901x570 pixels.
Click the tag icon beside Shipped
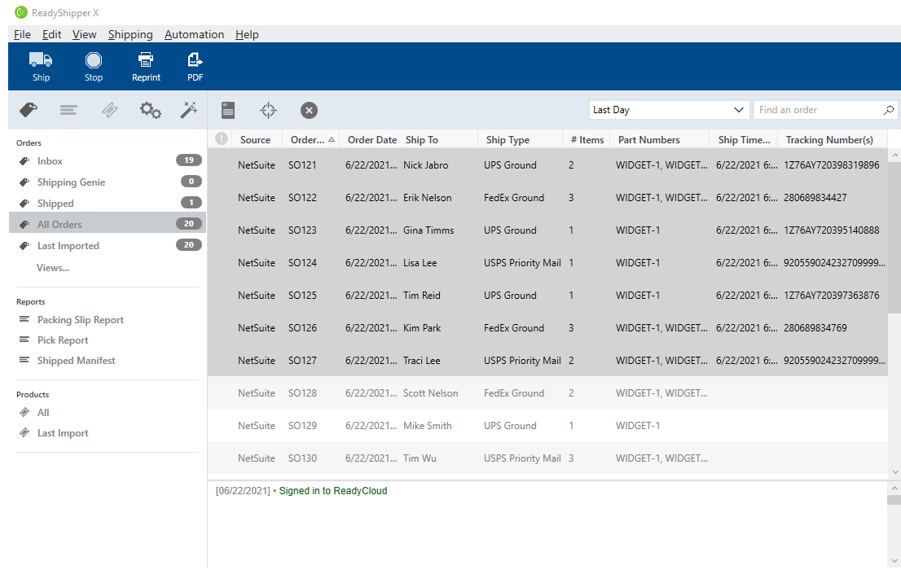[x=24, y=204]
